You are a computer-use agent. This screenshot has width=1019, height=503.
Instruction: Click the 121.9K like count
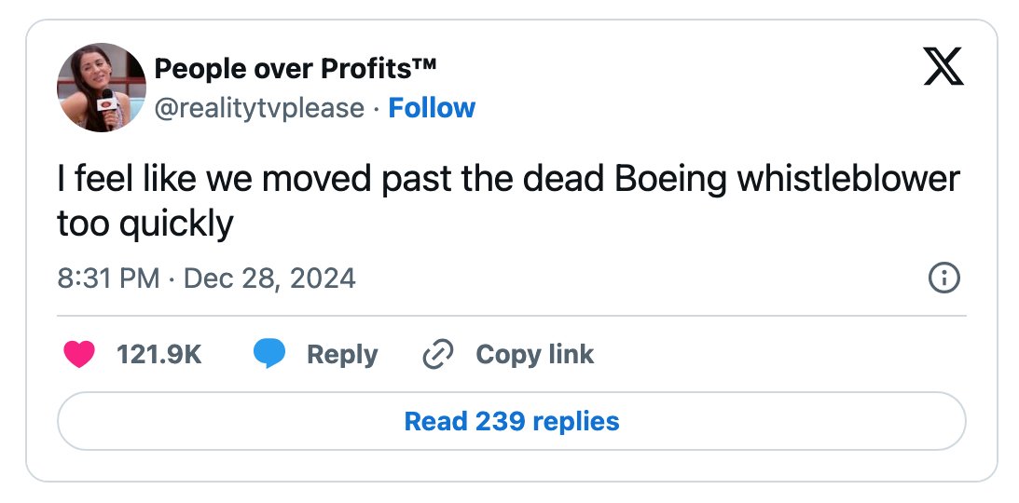[x=159, y=354]
